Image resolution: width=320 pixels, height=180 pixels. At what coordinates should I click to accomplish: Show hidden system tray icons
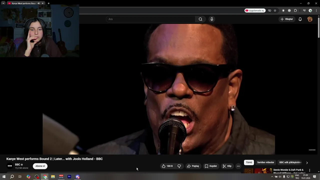pyautogui.click(x=272, y=177)
